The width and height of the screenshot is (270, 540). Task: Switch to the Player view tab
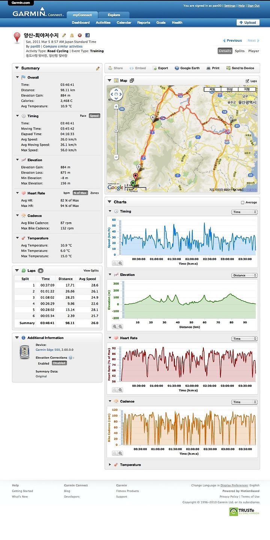(x=253, y=51)
